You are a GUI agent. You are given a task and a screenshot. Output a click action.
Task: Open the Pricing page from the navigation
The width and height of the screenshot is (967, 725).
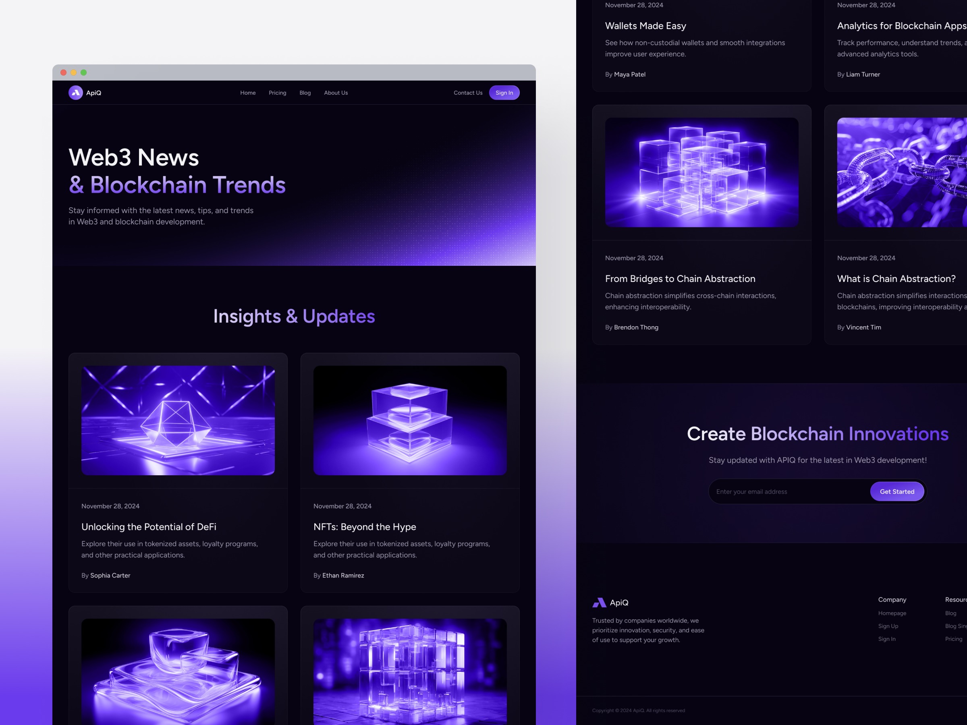pyautogui.click(x=277, y=93)
